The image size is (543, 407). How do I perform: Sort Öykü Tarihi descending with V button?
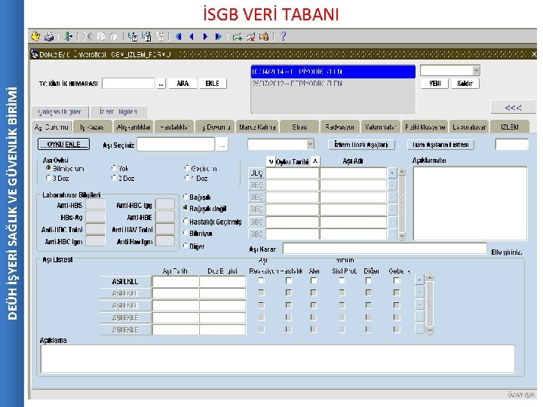[x=271, y=161]
